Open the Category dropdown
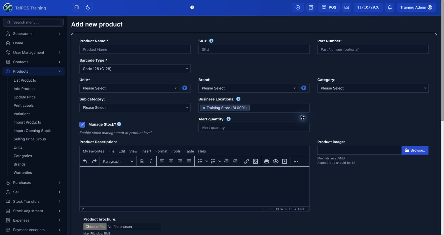This screenshot has height=235, width=444. tap(373, 88)
